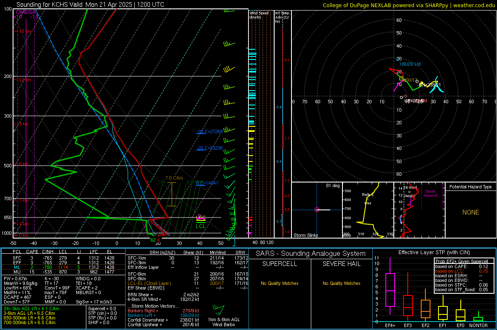
Task: Select the EFF parcel row
Action: click(x=64, y=263)
